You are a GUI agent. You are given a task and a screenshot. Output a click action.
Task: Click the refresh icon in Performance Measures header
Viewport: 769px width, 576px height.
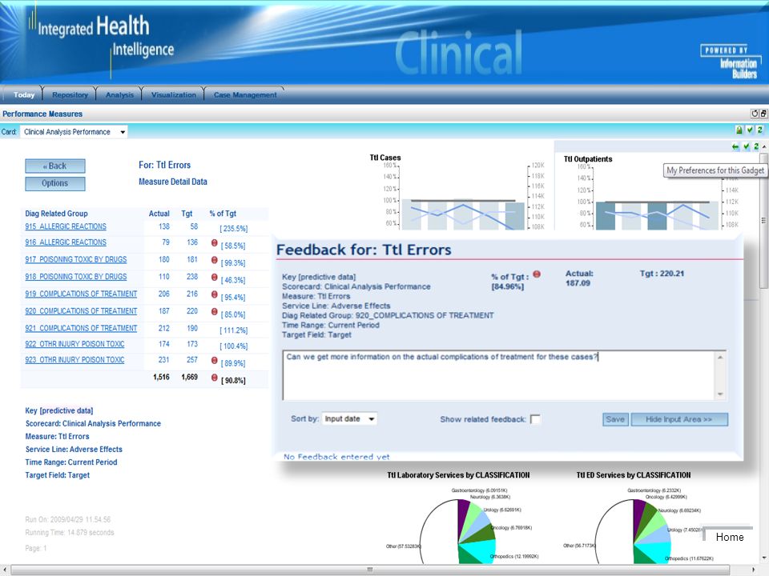click(755, 114)
